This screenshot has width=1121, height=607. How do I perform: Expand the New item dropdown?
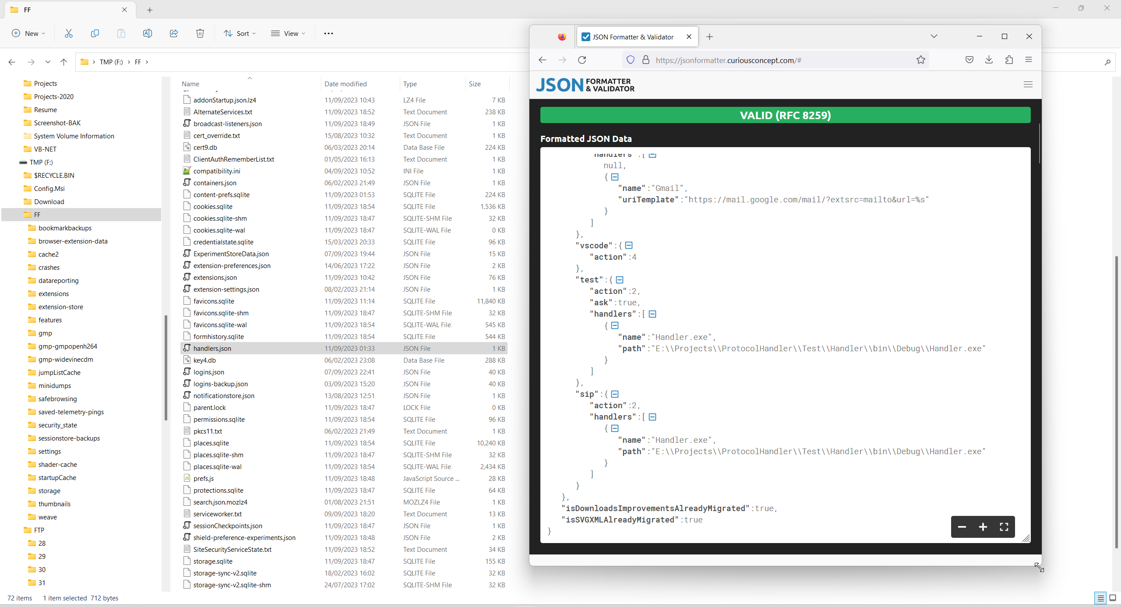[29, 33]
